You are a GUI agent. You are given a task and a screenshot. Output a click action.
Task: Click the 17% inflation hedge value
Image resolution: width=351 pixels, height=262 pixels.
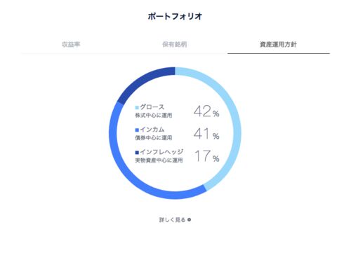coord(207,156)
